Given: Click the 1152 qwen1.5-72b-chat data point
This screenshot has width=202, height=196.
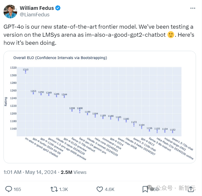Looking at the screenshot, I should (x=173, y=132).
